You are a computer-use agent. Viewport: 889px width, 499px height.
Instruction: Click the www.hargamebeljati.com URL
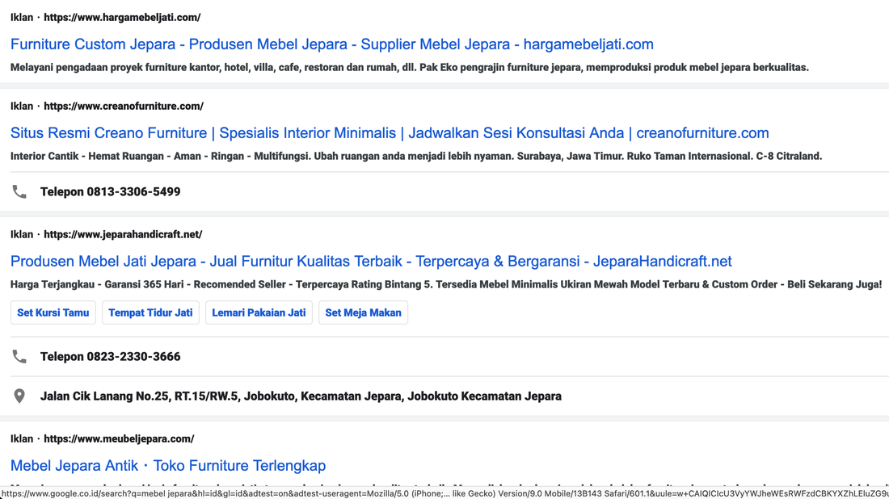(x=122, y=17)
